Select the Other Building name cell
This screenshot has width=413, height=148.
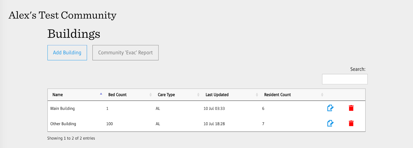click(63, 124)
